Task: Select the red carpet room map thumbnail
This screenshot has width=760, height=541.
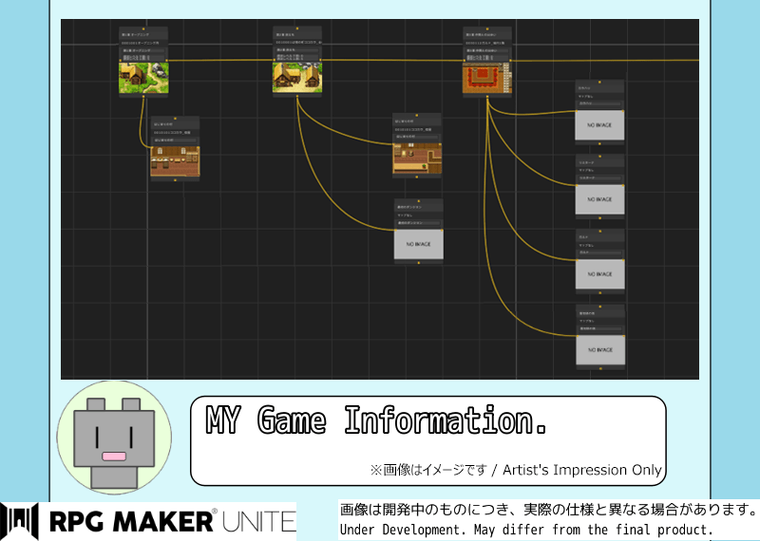Action: (486, 77)
